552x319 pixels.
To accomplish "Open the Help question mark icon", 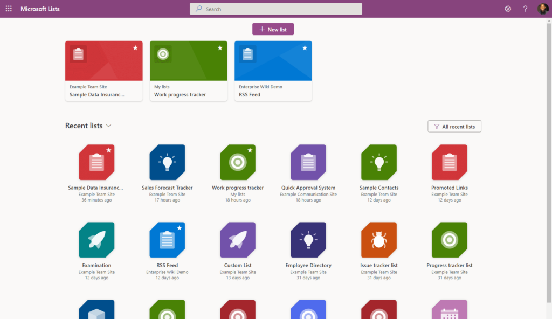I will 525,9.
